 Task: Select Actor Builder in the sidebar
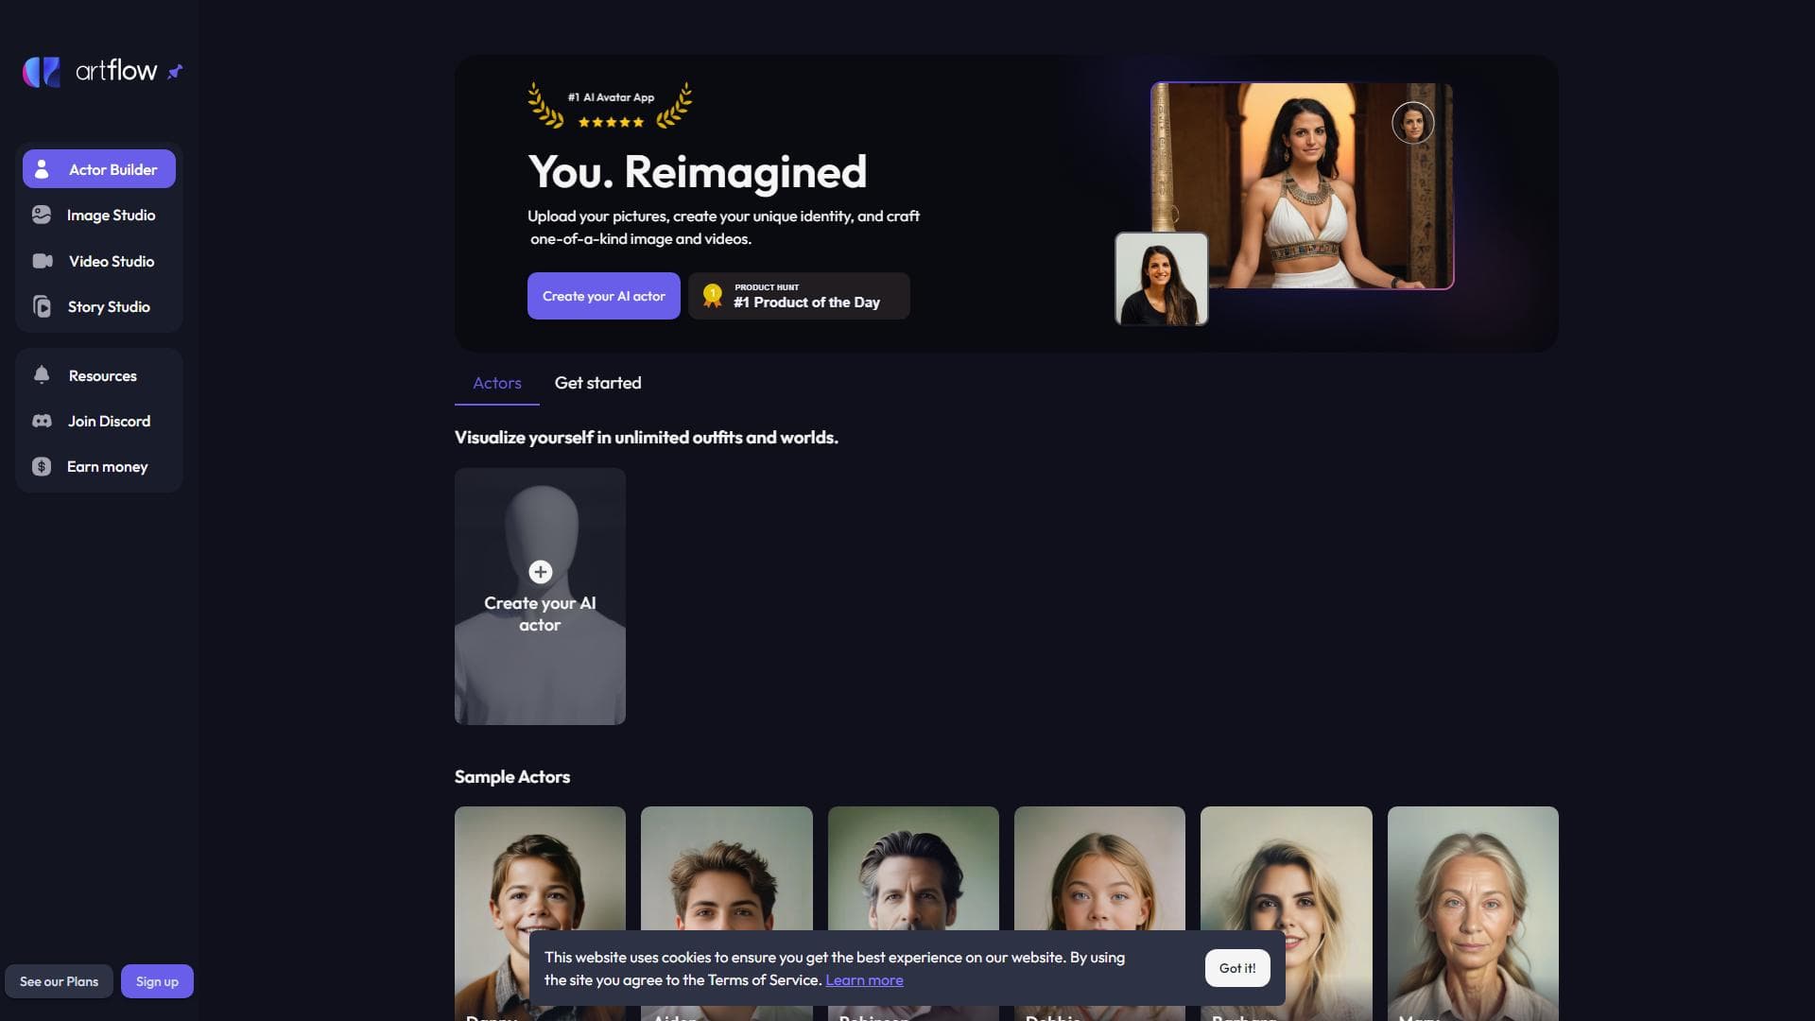click(x=99, y=169)
